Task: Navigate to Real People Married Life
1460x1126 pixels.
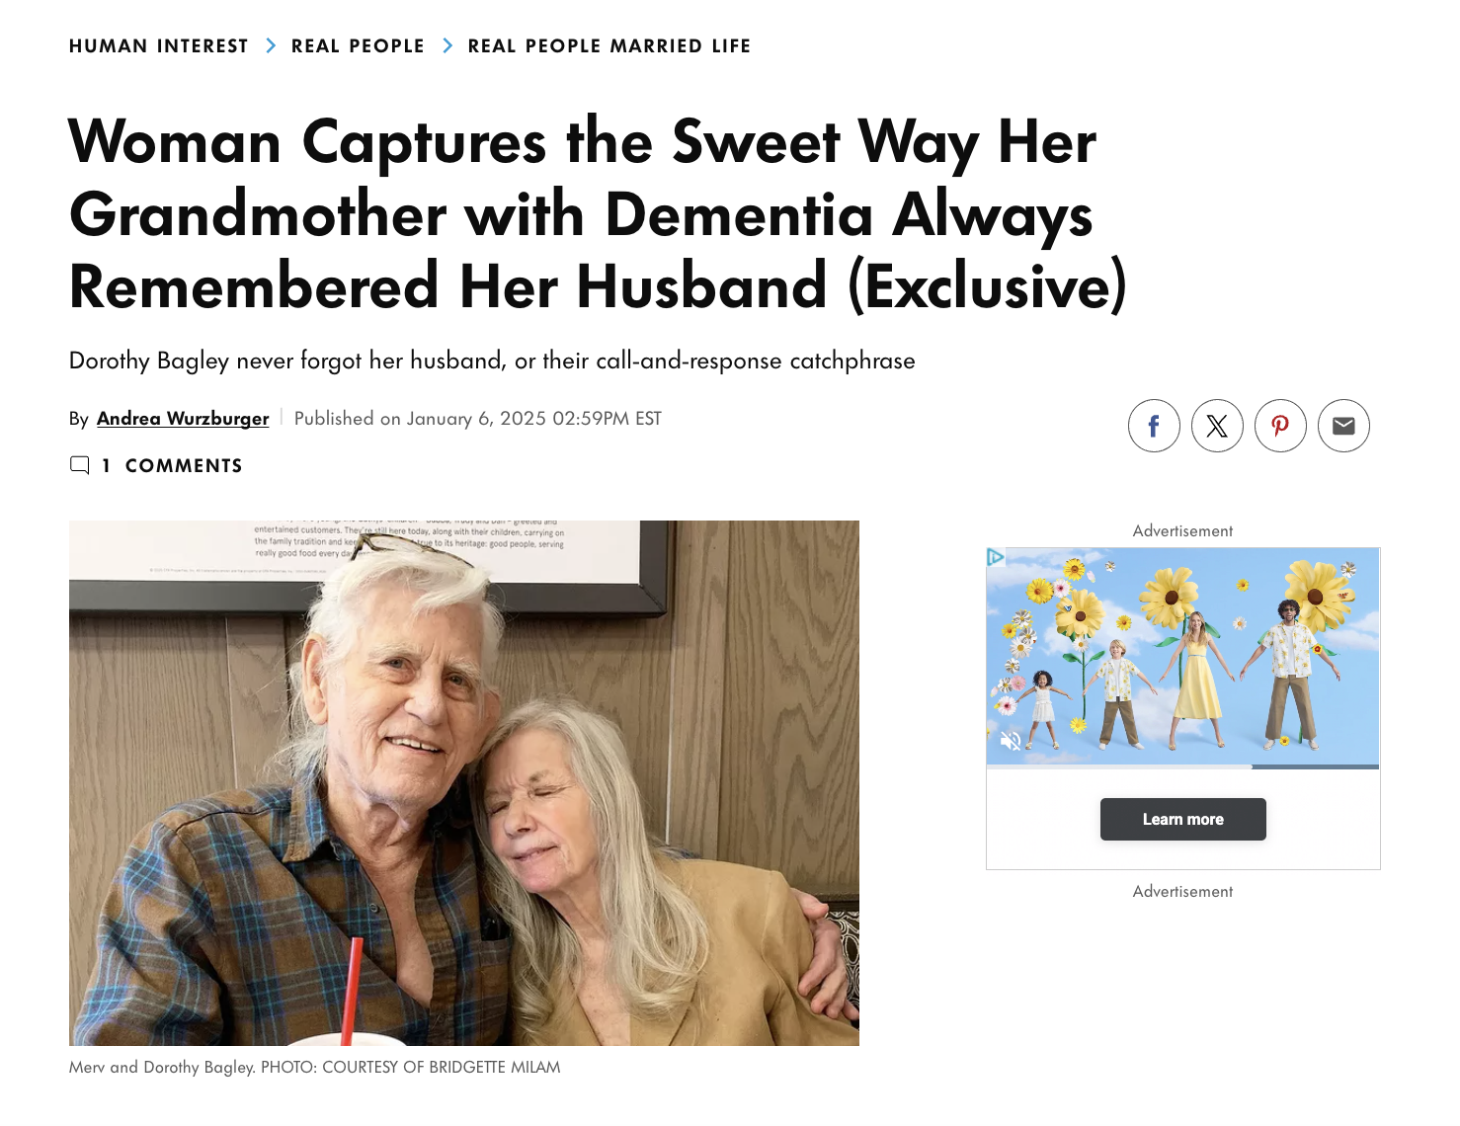Action: coord(608,46)
